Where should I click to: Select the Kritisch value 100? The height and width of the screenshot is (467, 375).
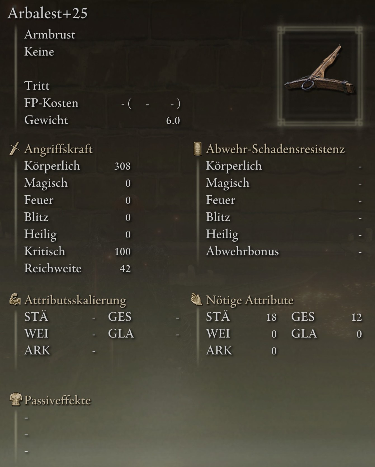(122, 252)
